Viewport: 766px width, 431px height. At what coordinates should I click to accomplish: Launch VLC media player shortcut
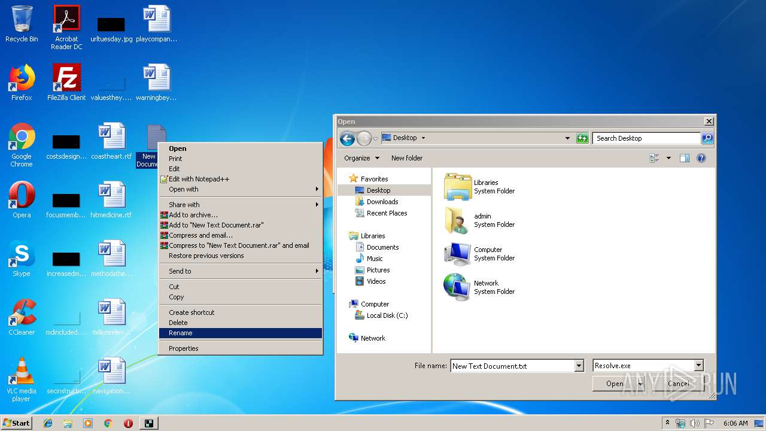point(22,379)
